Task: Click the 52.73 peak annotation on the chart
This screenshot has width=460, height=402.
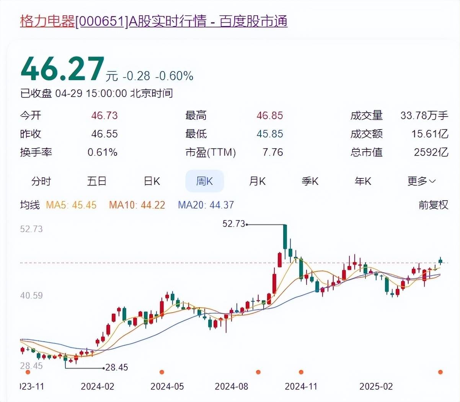Action: pos(234,224)
